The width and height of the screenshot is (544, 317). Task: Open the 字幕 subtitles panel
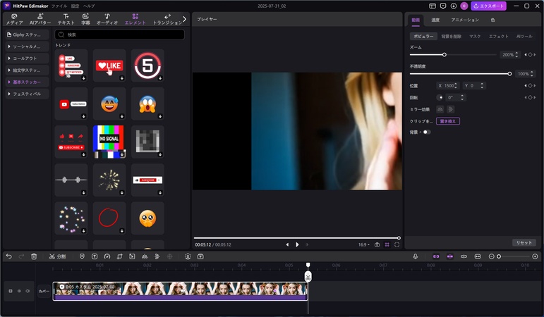[x=85, y=20]
